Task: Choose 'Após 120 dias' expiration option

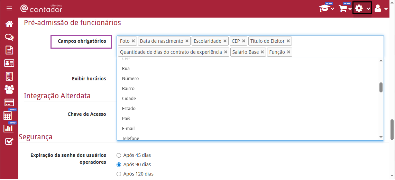Action: 119,174
